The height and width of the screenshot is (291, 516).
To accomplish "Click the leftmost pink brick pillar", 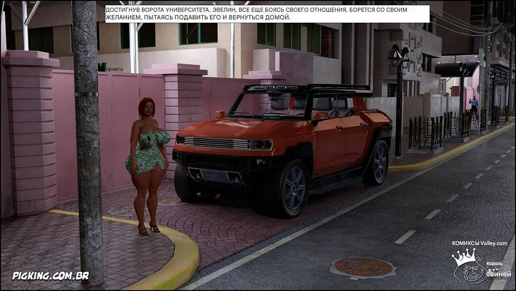I will click(x=30, y=134).
